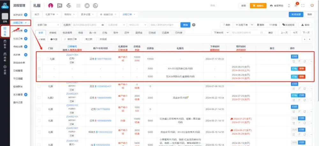Toggle fullscreen mode icon in top bar
This screenshot has height=146, width=319.
pyautogui.click(x=303, y=6)
